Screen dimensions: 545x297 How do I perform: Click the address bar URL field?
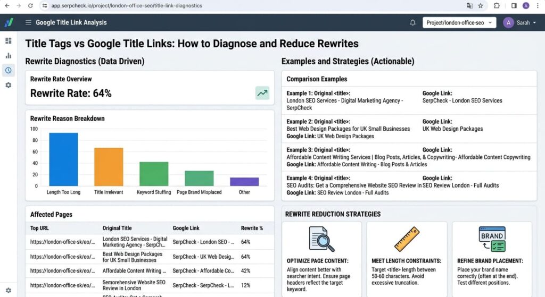pyautogui.click(x=127, y=5)
